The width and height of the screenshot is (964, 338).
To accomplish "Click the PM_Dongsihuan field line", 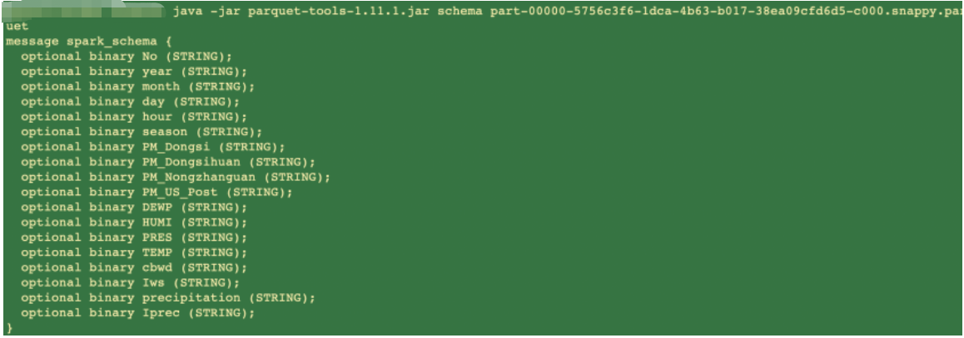I will click(168, 162).
